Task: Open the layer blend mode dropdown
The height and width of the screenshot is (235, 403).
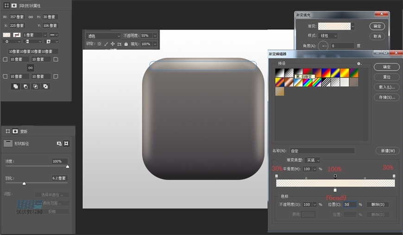Action: pyautogui.click(x=104, y=36)
